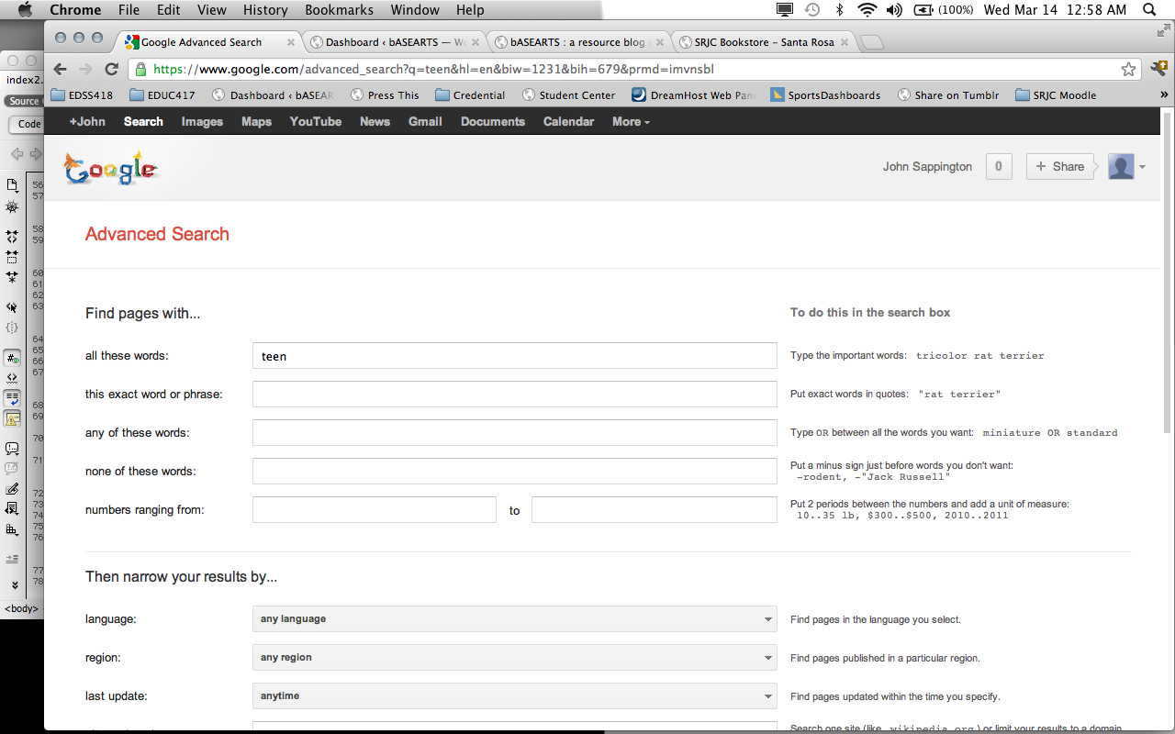This screenshot has height=734, width=1175.
Task: Open a new tab button
Action: point(872,42)
